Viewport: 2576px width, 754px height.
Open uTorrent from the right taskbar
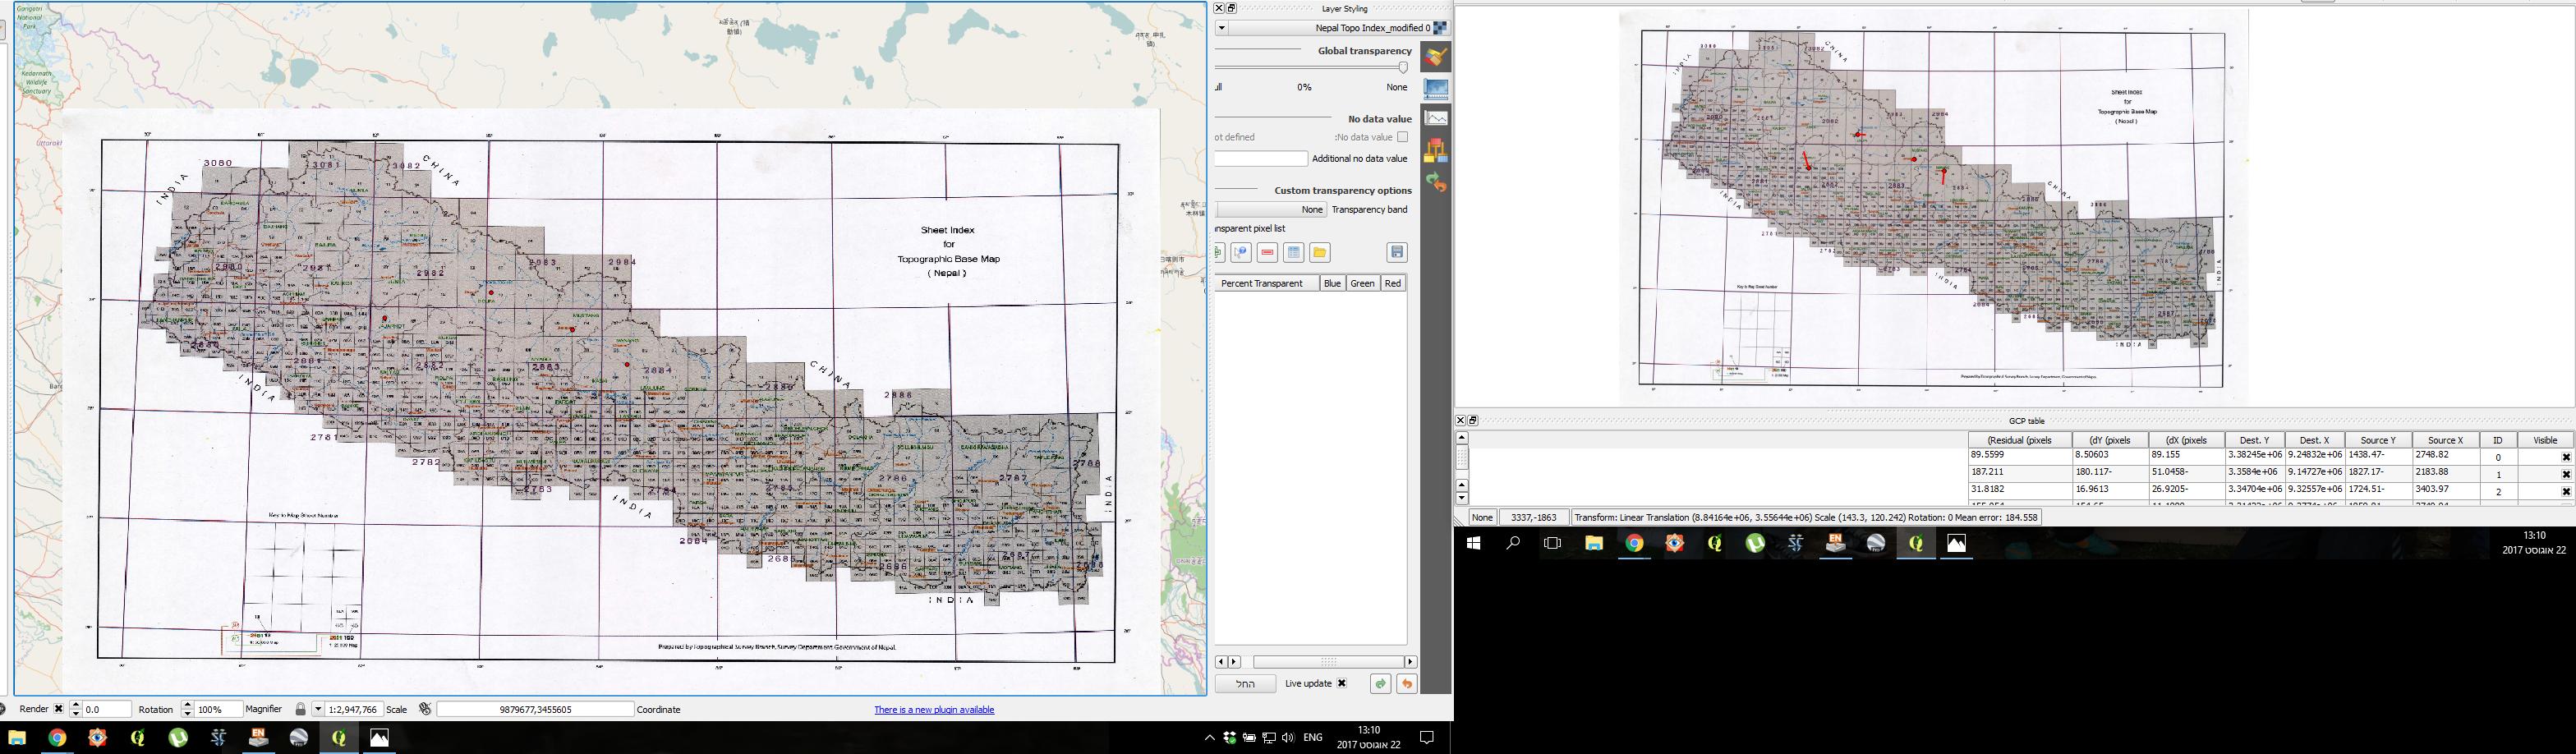[x=1755, y=543]
